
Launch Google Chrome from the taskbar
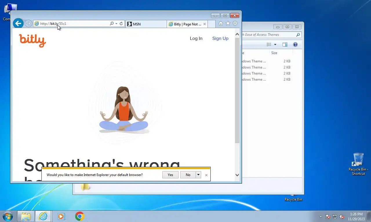tap(79, 216)
